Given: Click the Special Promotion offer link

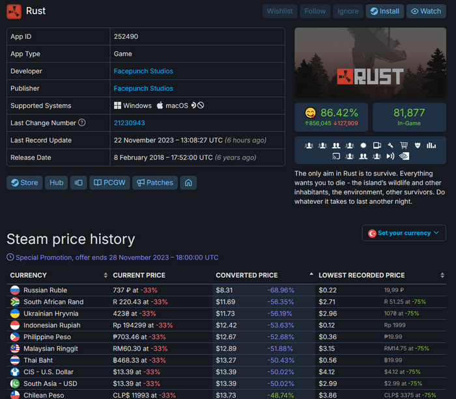Looking at the screenshot, I should click(x=117, y=258).
